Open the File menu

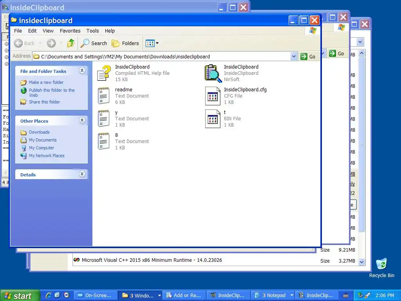coord(18,31)
